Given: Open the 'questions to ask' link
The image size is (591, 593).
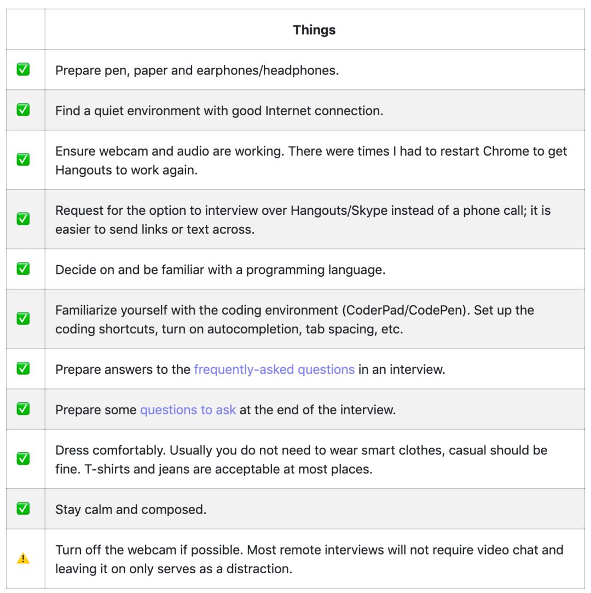Looking at the screenshot, I should [188, 410].
